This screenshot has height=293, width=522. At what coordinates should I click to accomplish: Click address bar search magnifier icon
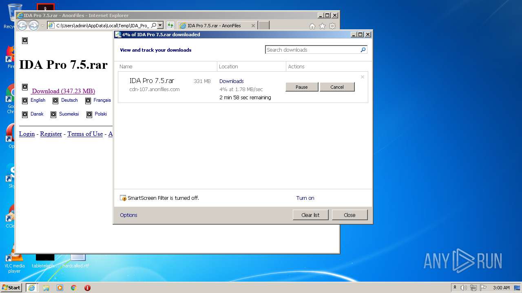click(153, 25)
